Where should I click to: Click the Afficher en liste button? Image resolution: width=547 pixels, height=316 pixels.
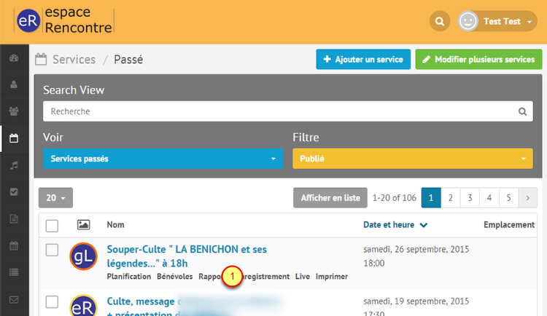pos(330,197)
